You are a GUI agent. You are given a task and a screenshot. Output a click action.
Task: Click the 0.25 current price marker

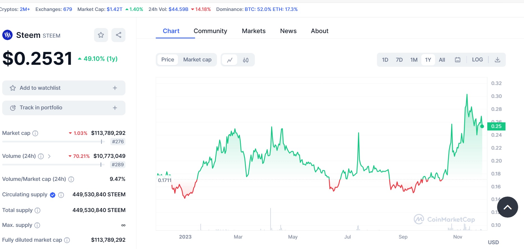(496, 126)
